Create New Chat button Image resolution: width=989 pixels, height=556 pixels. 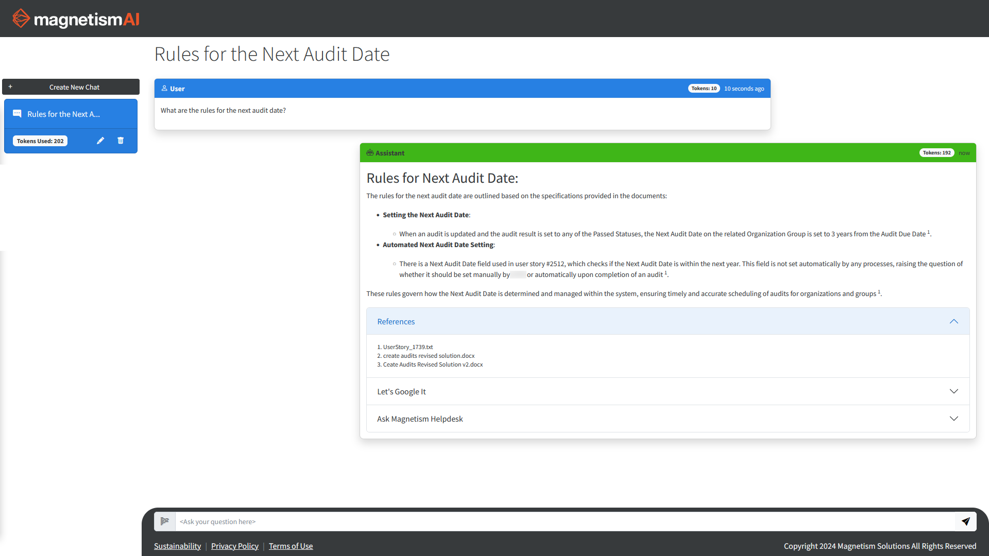tap(71, 87)
